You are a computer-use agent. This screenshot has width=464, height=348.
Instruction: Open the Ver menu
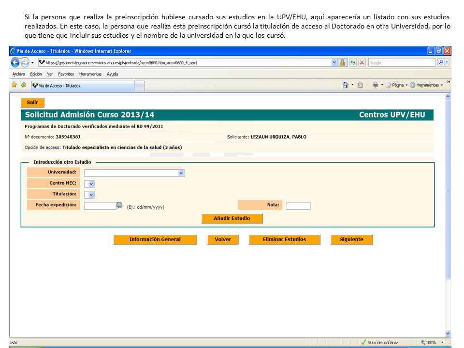pyautogui.click(x=50, y=74)
